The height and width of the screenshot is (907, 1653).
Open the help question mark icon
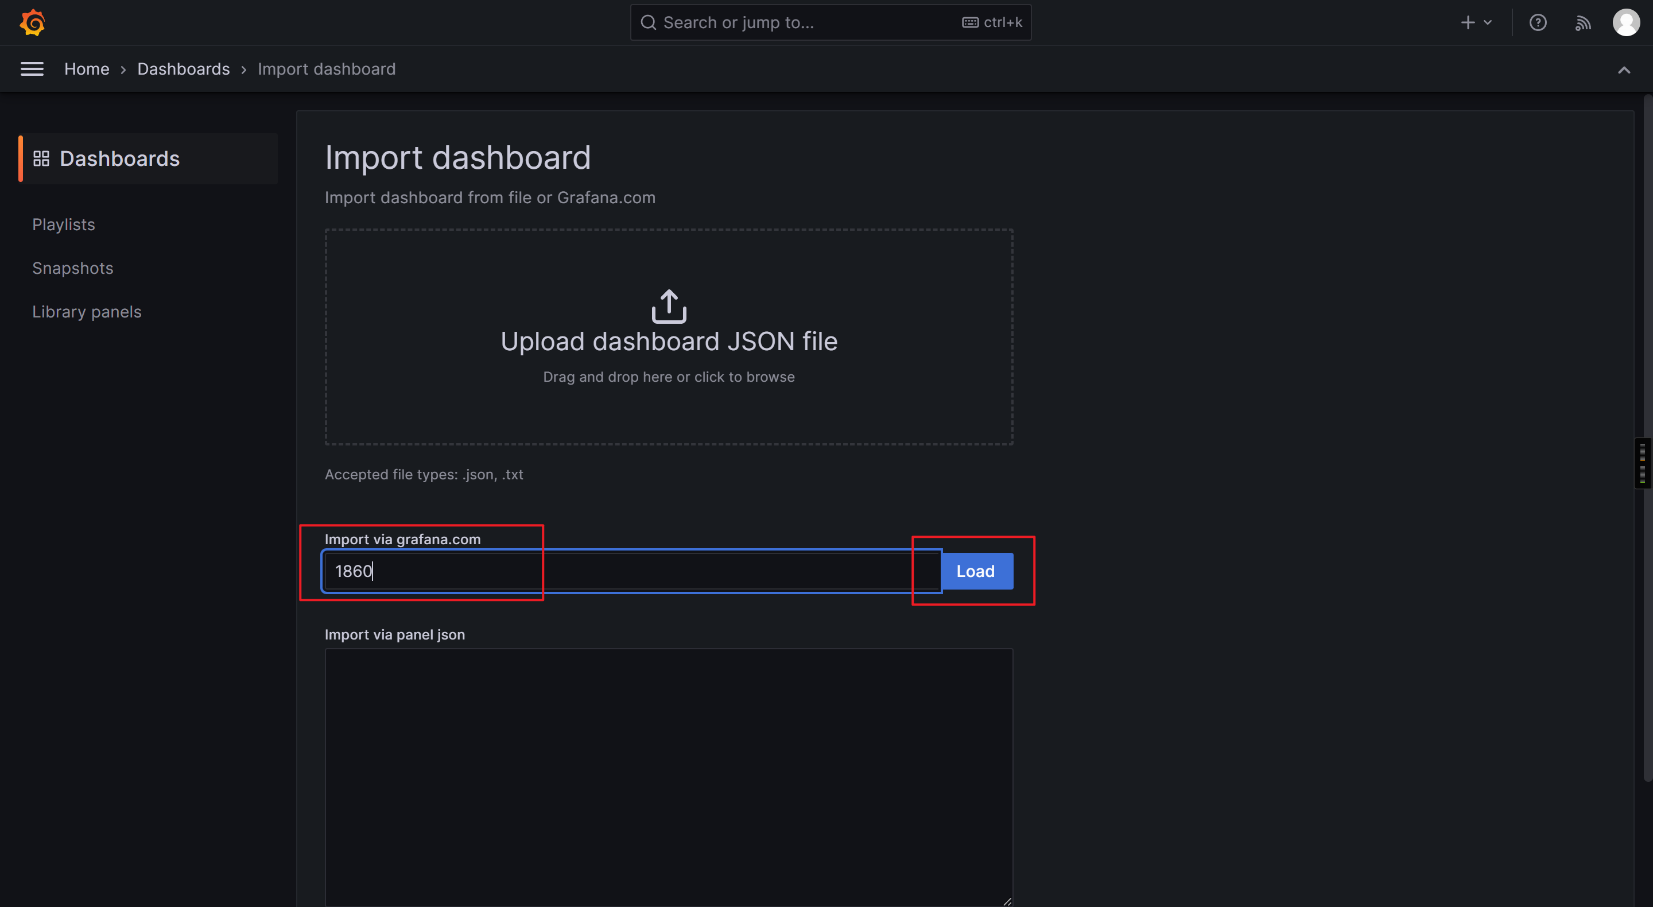(1538, 23)
